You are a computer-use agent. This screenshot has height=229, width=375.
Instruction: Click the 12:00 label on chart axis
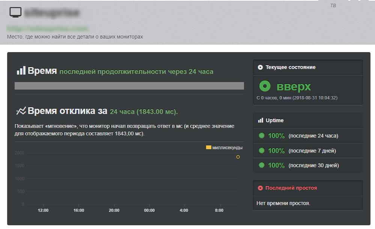(x=43, y=210)
